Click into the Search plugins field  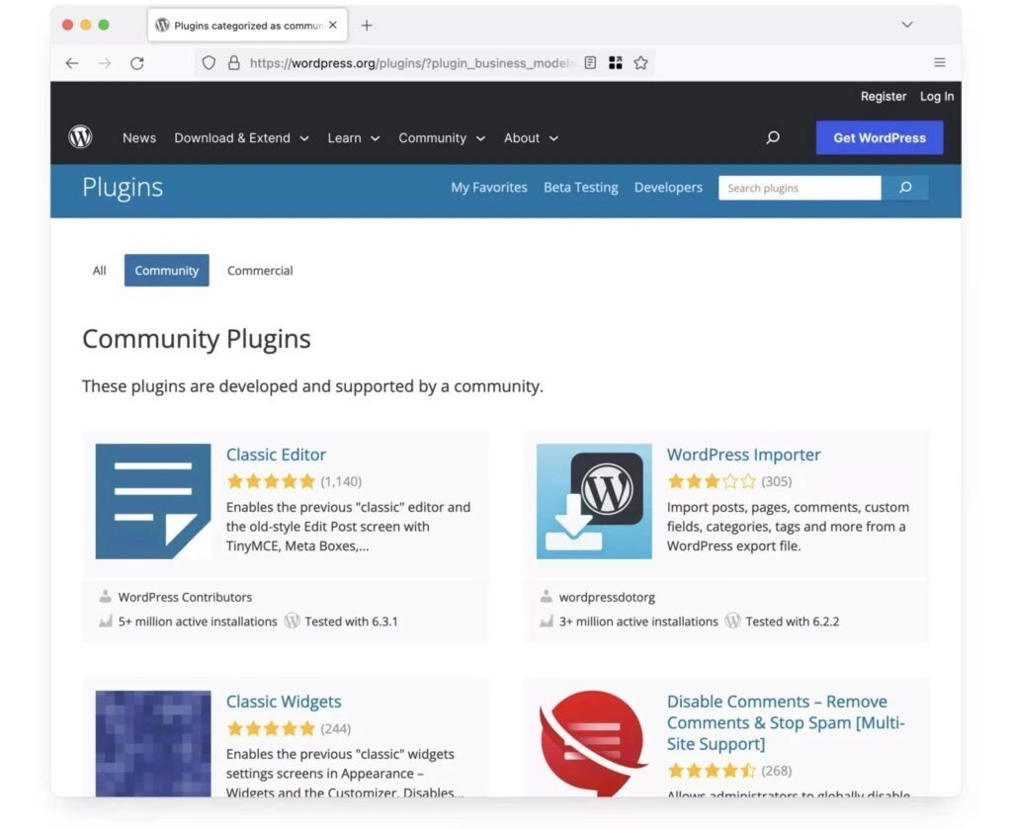[800, 188]
